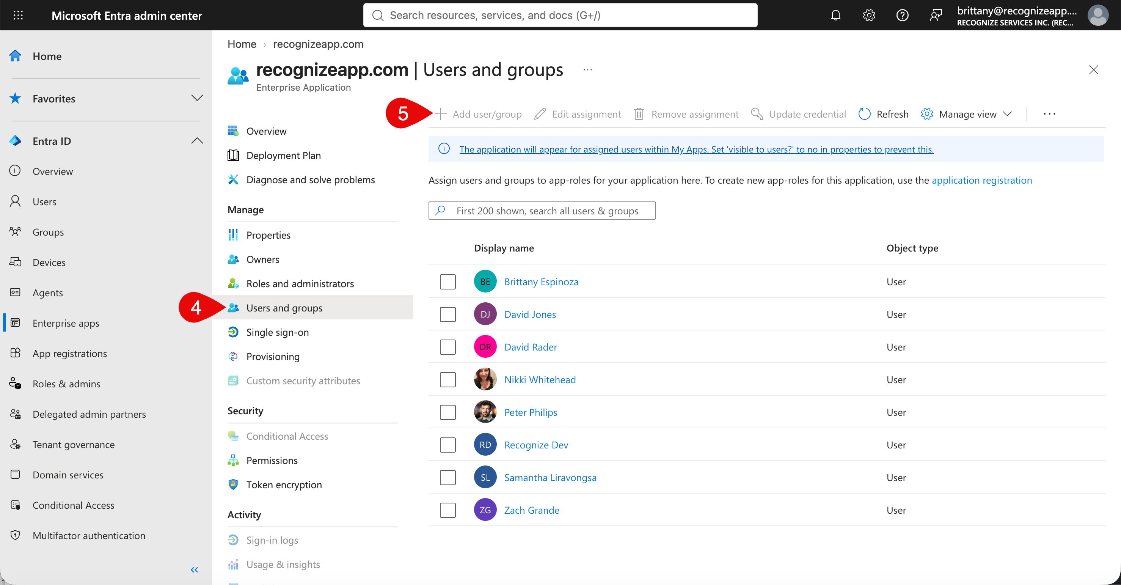The width and height of the screenshot is (1121, 585).
Task: Open the ellipsis beside the page title
Action: click(587, 70)
